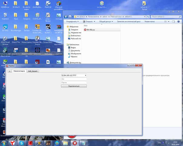Open the server address dropdown in RakBot
183x146 pixels.
pyautogui.click(x=85, y=76)
